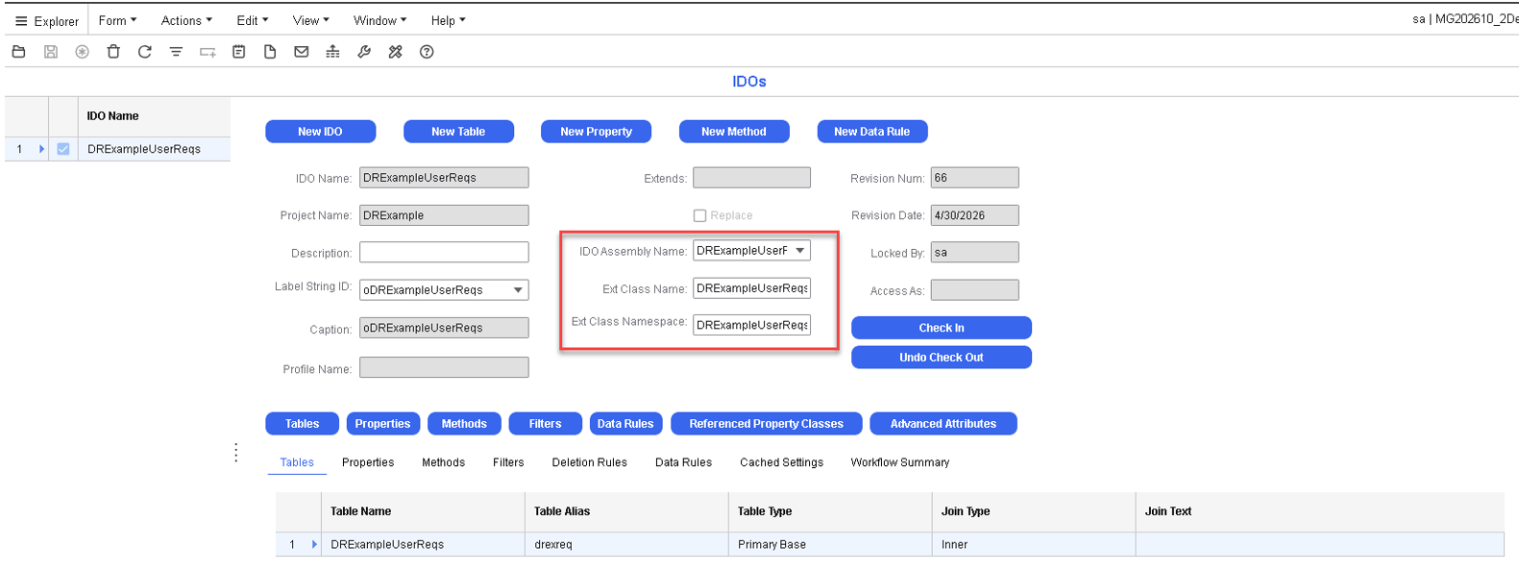
Task: Click the Undo Check Out button
Action: (942, 358)
